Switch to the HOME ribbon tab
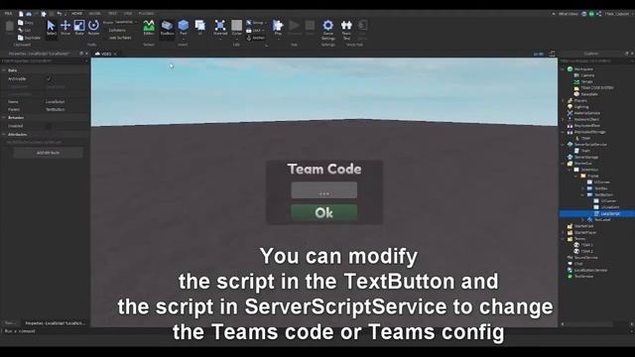Screen dimensions: 635x357 coord(76,13)
